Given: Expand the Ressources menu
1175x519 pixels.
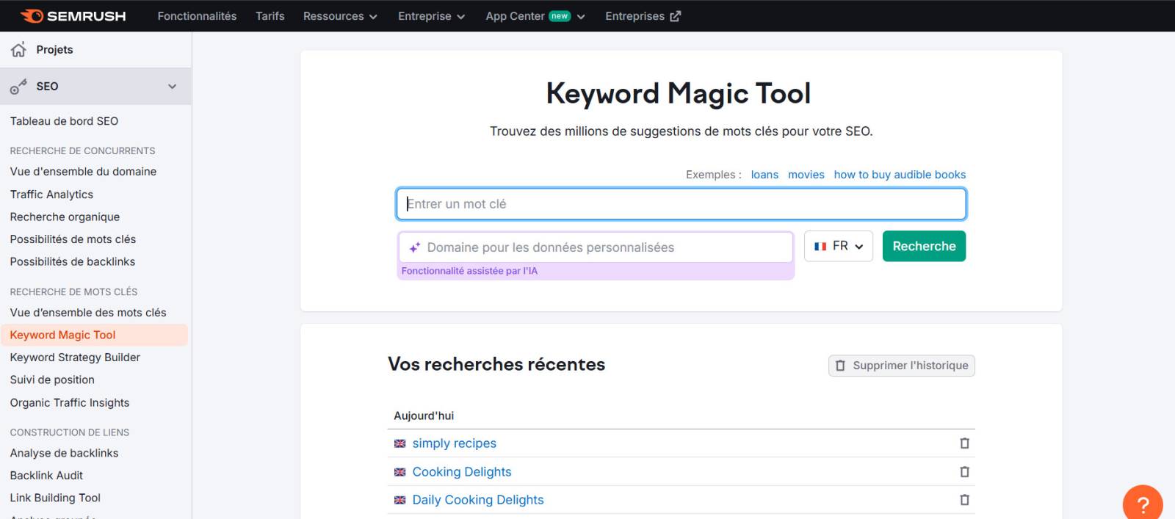Looking at the screenshot, I should pos(340,16).
